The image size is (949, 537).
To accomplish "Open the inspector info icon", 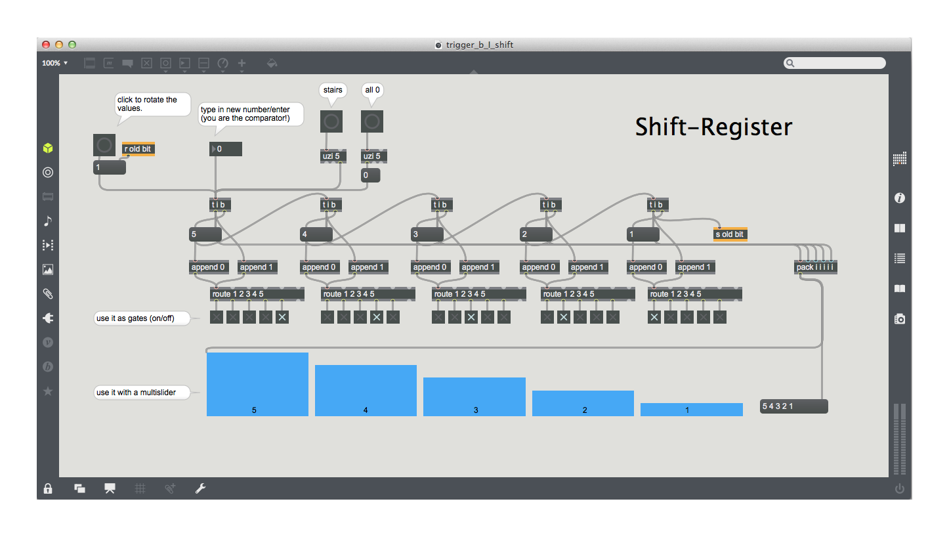I will pos(900,198).
